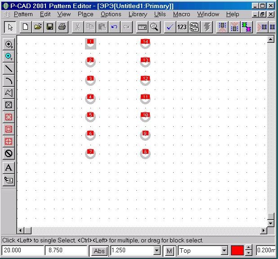Image resolution: width=278 pixels, height=259 pixels.
Task: Open the Edit menu
Action: pyautogui.click(x=45, y=14)
